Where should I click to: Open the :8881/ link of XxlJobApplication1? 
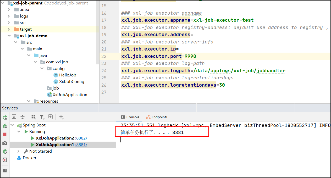coord(81,145)
